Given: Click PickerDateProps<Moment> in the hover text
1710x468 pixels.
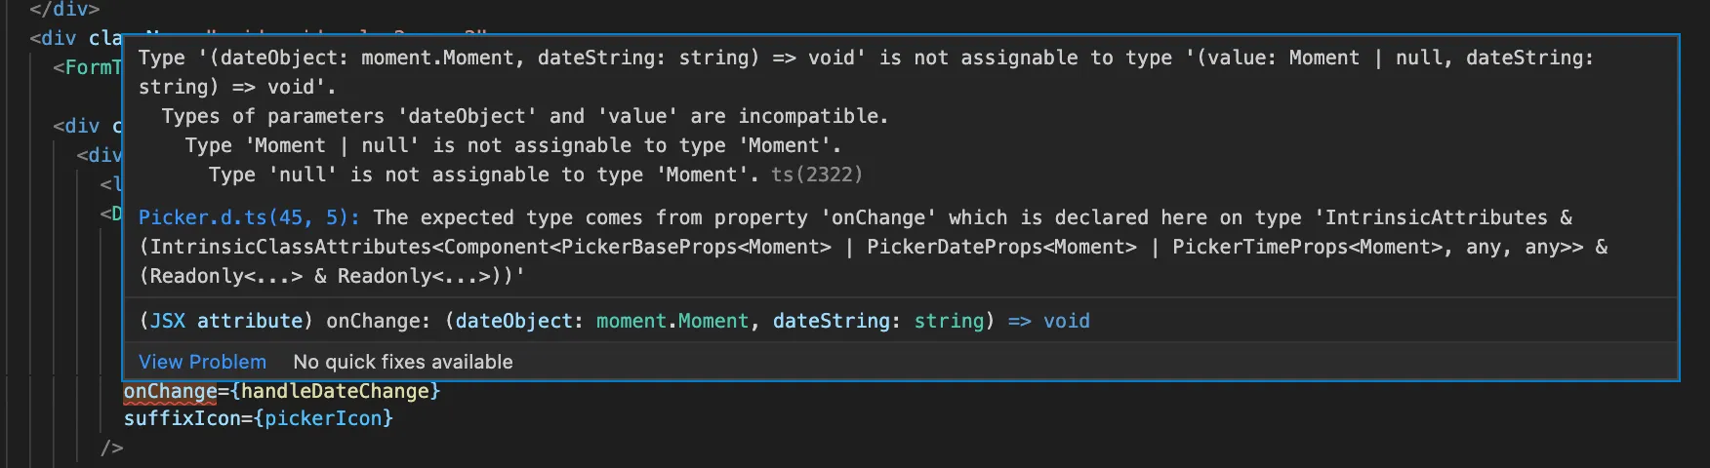Looking at the screenshot, I should click(x=1001, y=247).
